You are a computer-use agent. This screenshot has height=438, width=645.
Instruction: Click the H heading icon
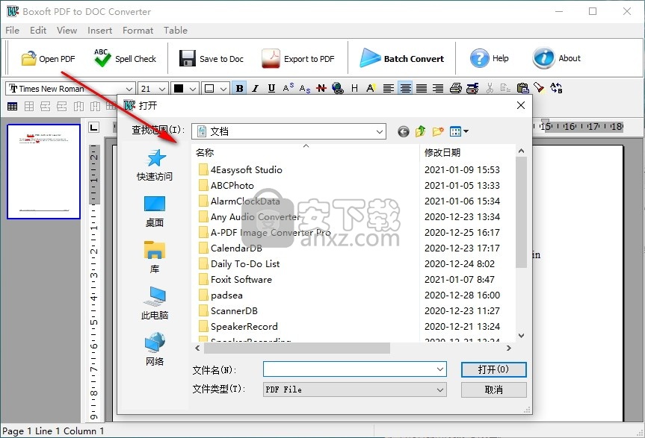coord(354,88)
